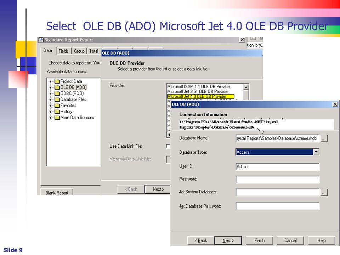Open the Database Type dropdown
This screenshot has width=340, height=255.
point(316,152)
